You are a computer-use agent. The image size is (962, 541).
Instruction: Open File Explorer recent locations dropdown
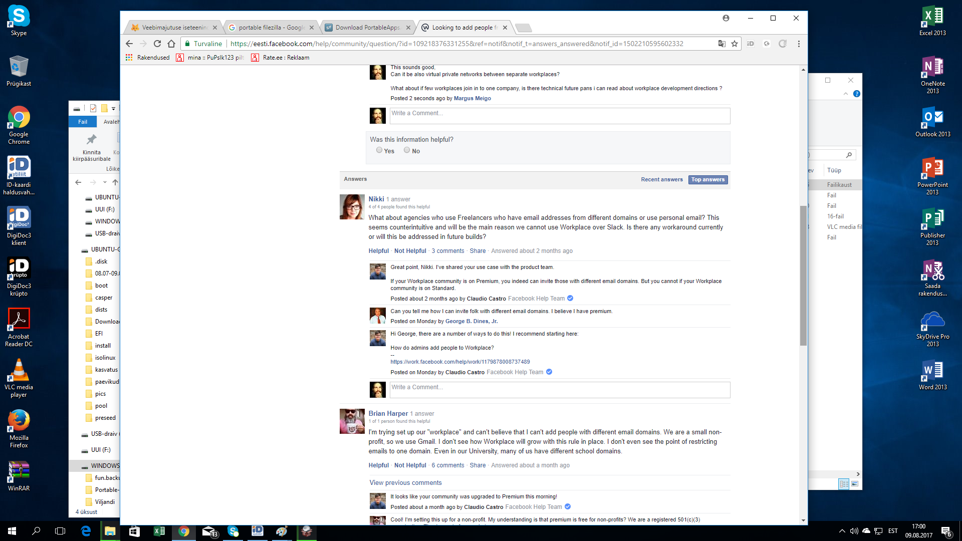point(105,182)
